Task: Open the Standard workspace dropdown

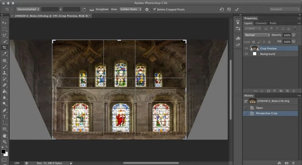Action: click(x=284, y=9)
